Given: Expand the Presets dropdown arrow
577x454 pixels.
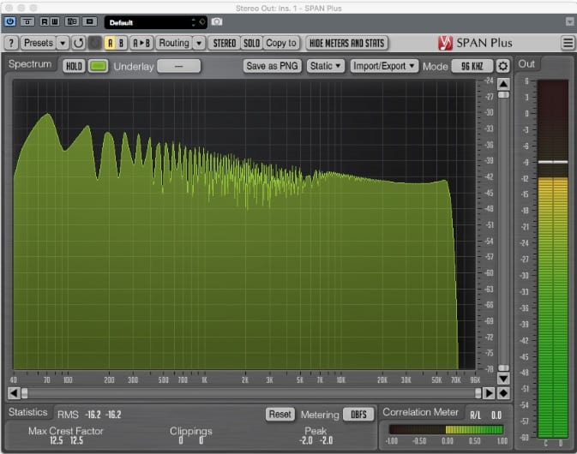Looking at the screenshot, I should point(63,43).
